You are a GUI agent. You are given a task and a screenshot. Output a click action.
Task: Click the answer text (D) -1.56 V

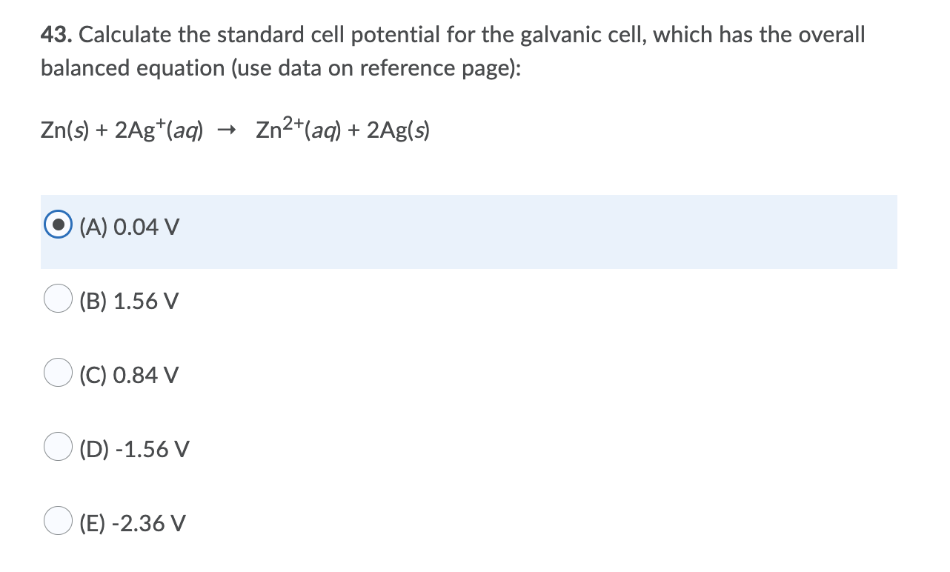point(133,449)
